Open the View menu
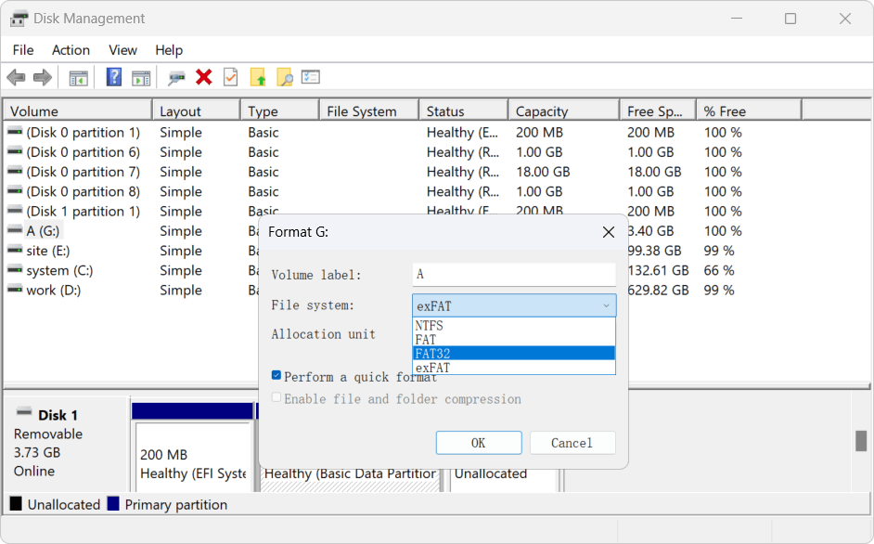Screen dimensions: 874x544 (x=122, y=50)
